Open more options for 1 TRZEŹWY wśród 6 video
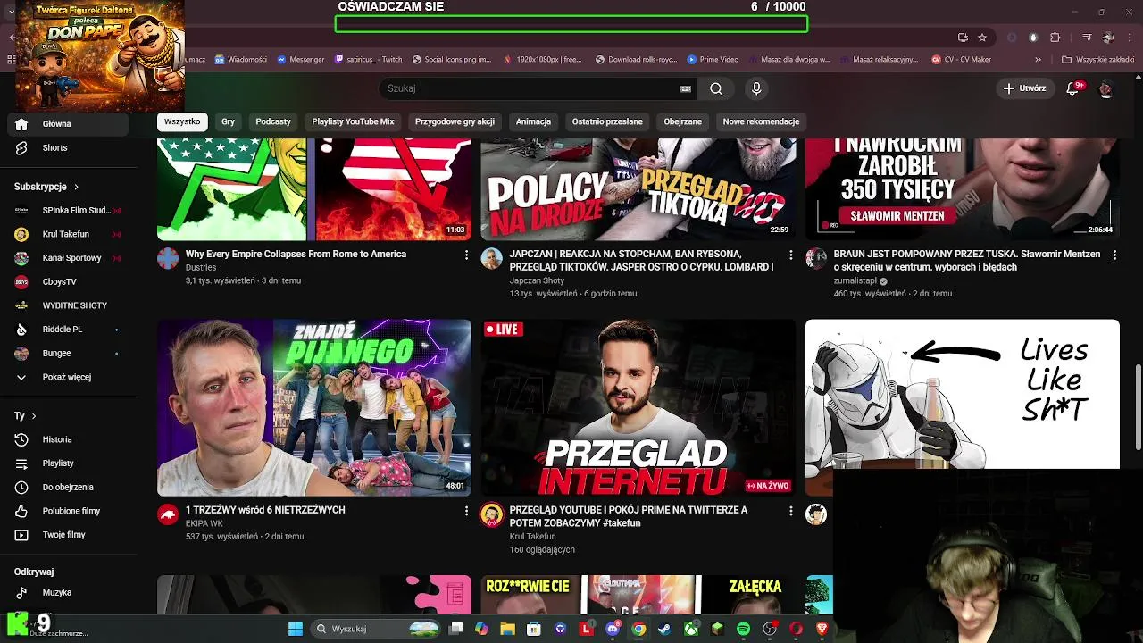The height and width of the screenshot is (643, 1143). [x=466, y=511]
